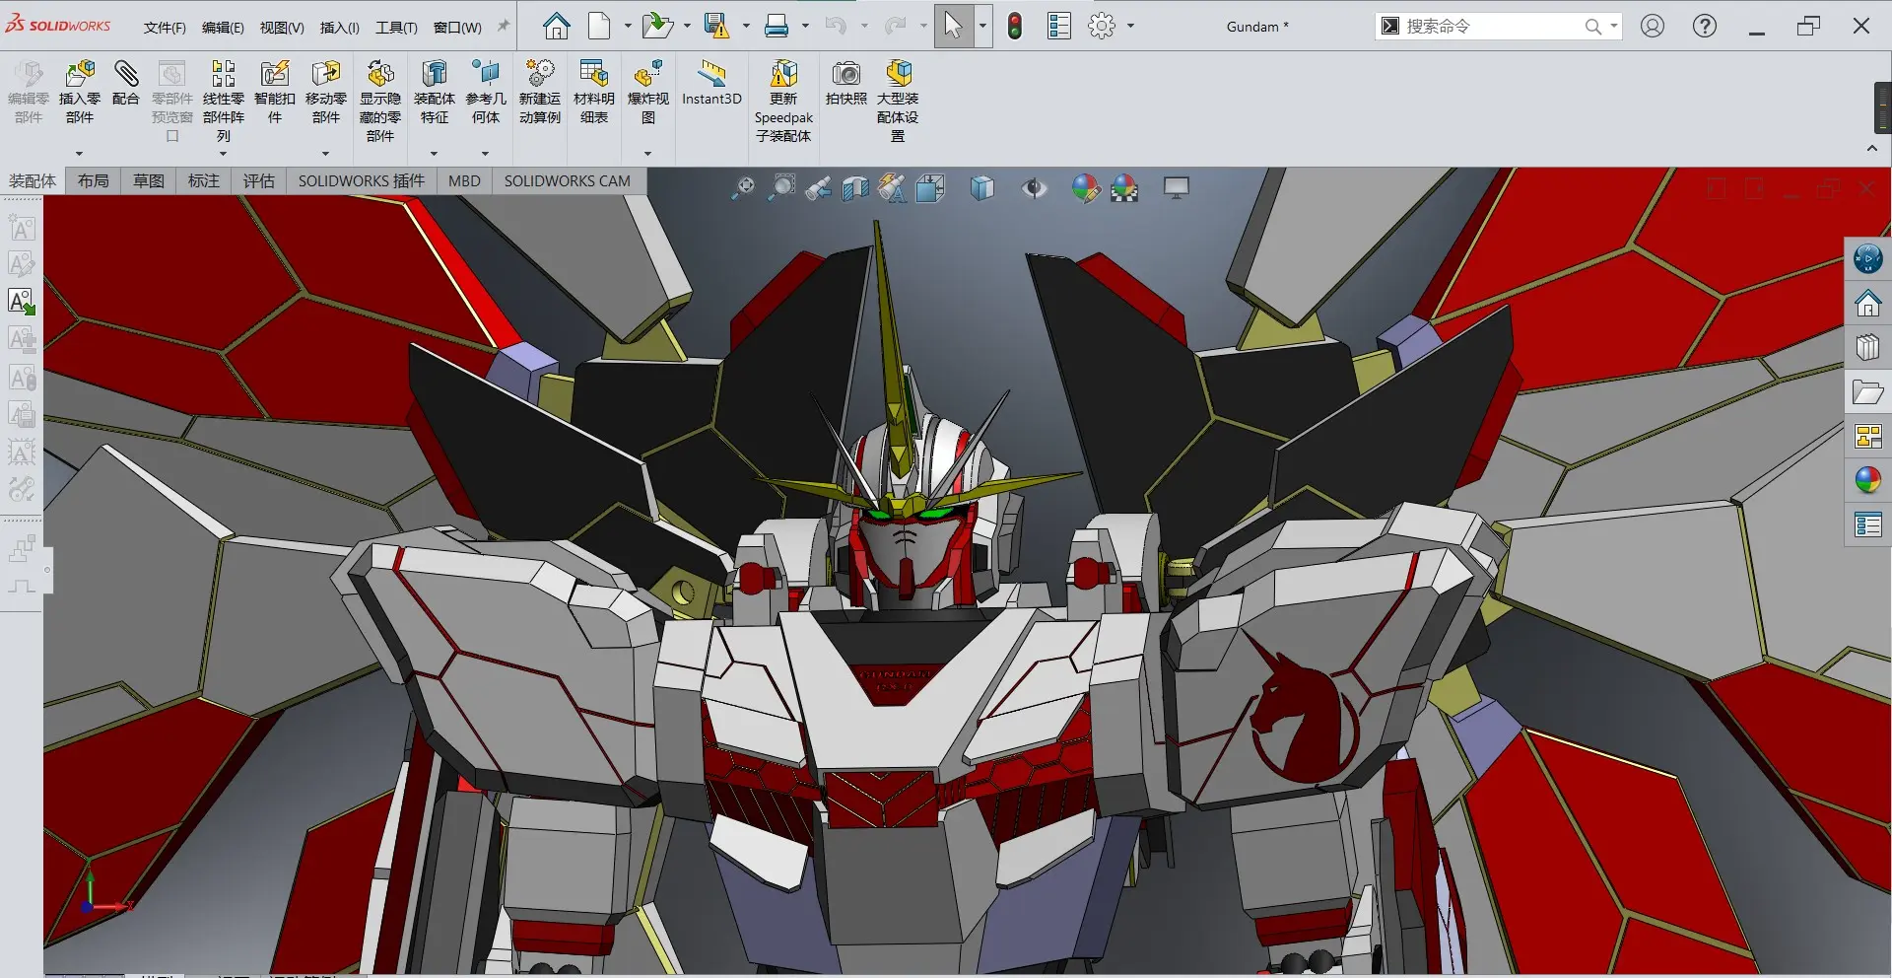This screenshot has width=1892, height=978.
Task: Click the Home icon in top toolbar
Action: point(557,26)
